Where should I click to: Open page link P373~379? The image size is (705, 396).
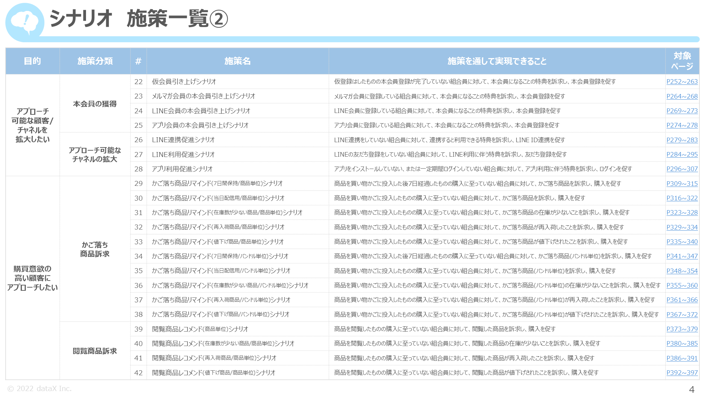[682, 329]
